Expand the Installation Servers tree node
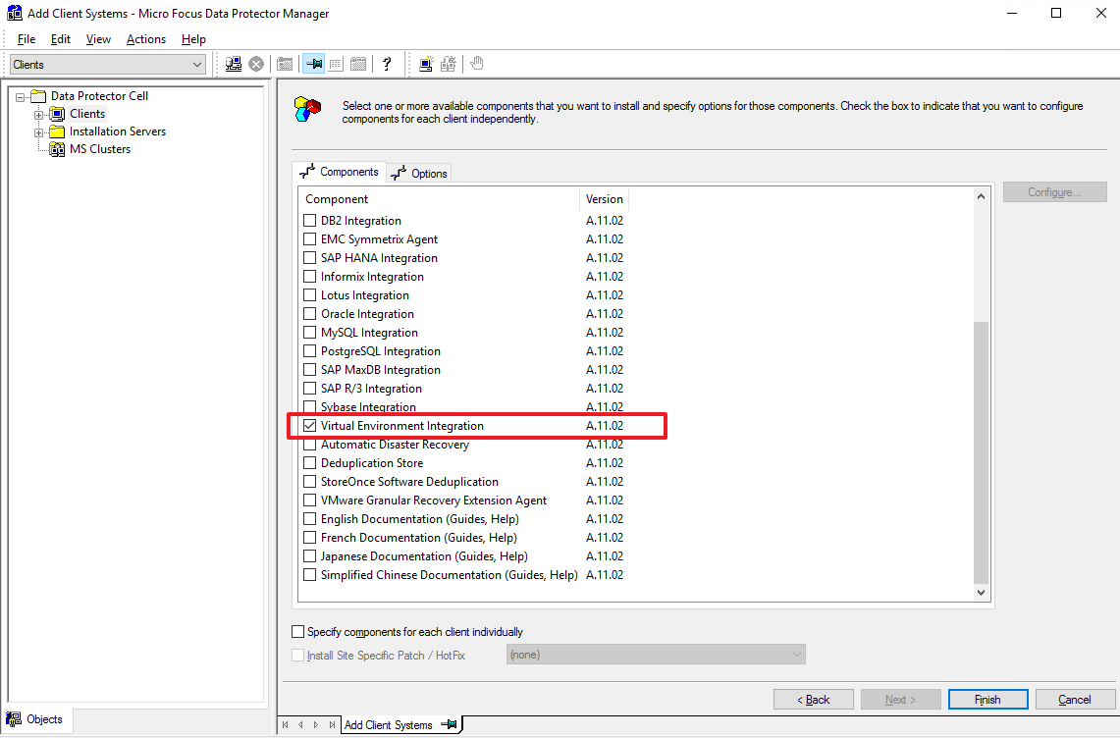Image resolution: width=1120 pixels, height=738 pixels. pyautogui.click(x=38, y=132)
